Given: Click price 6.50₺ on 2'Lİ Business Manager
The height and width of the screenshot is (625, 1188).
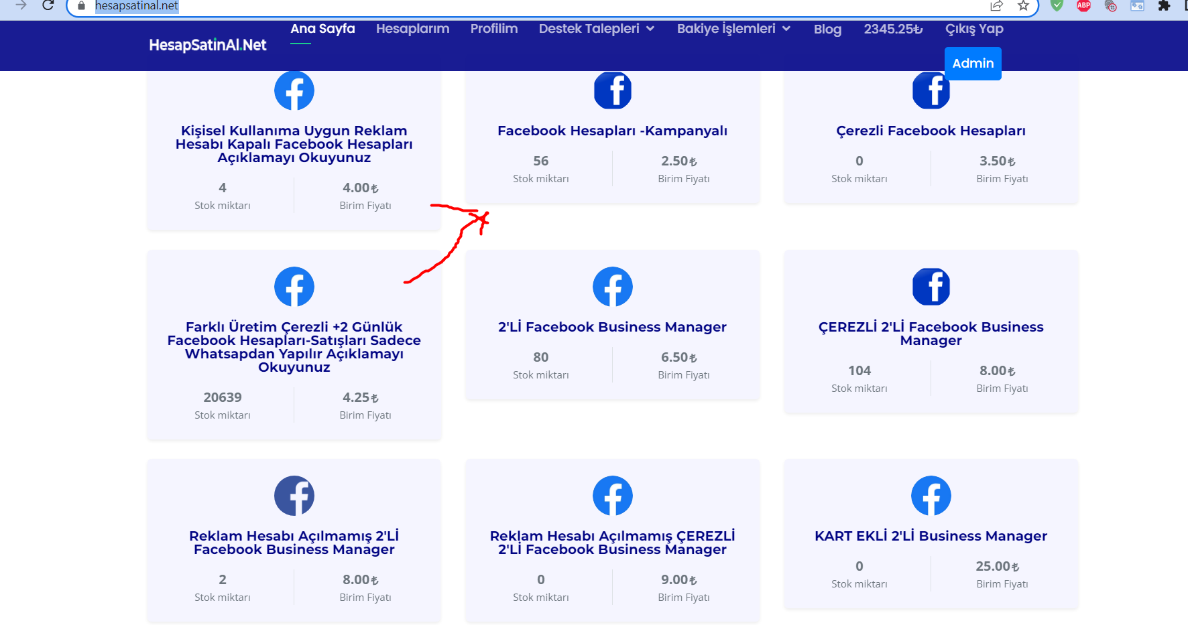Looking at the screenshot, I should (x=679, y=357).
